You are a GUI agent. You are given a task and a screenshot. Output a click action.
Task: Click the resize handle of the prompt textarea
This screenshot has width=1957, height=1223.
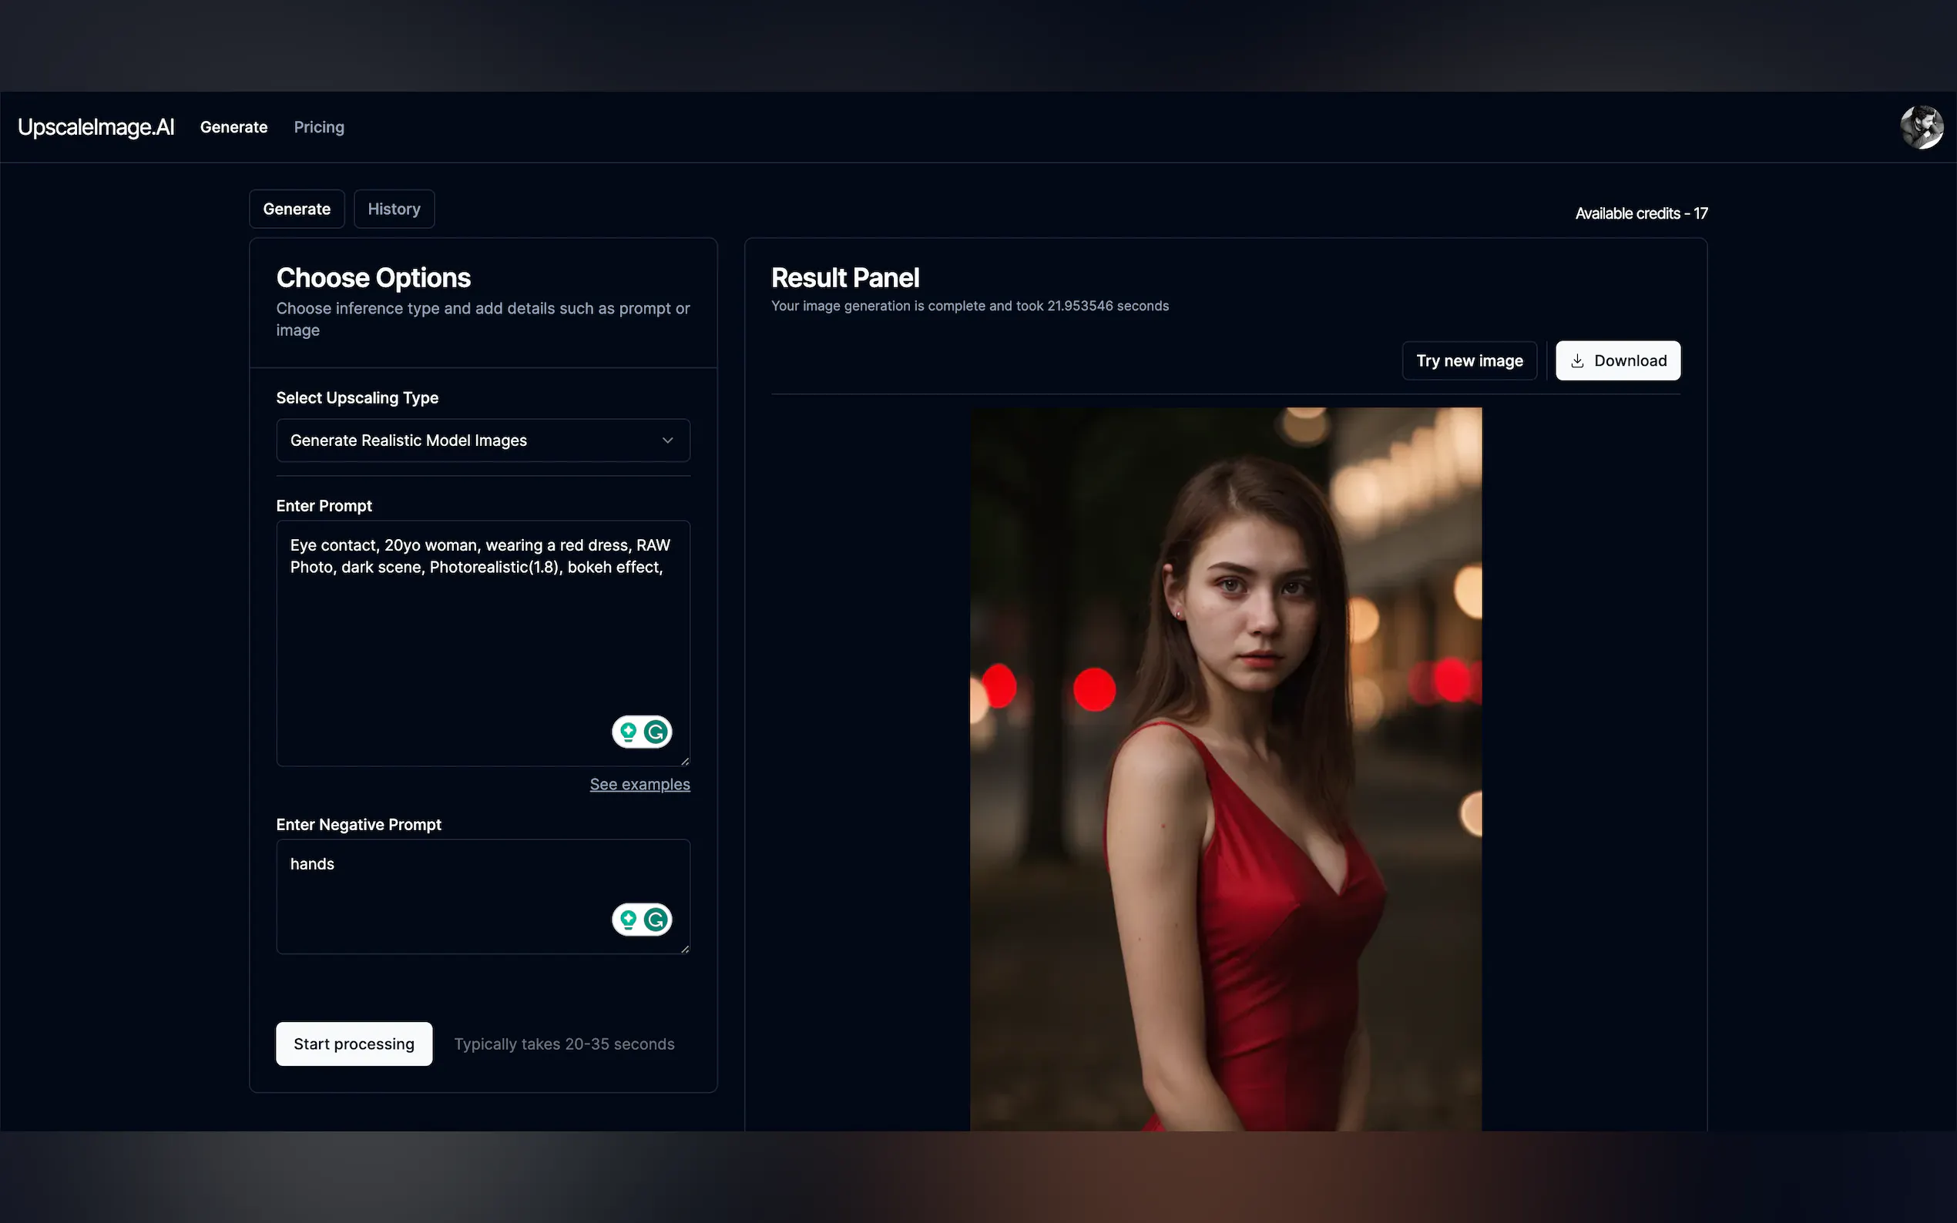click(686, 760)
